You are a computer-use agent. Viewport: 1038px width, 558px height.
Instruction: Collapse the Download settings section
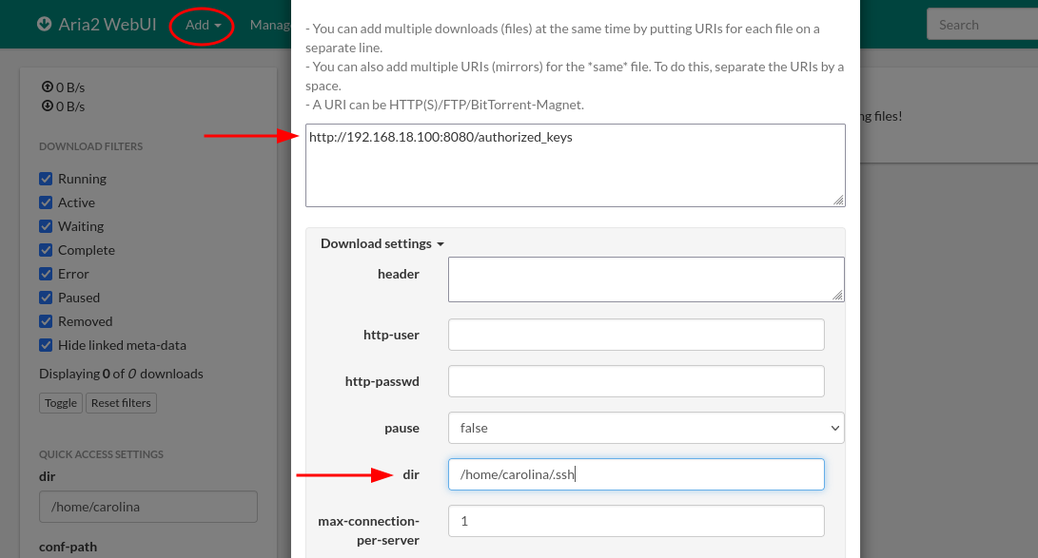pos(382,243)
